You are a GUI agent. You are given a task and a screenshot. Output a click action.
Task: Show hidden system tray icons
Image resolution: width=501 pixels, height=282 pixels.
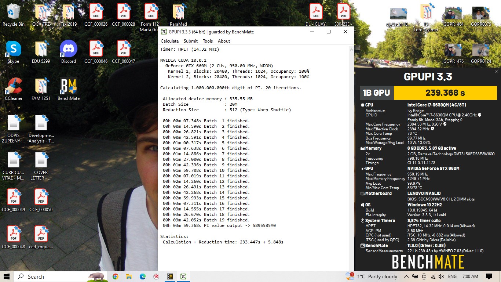(x=406, y=276)
